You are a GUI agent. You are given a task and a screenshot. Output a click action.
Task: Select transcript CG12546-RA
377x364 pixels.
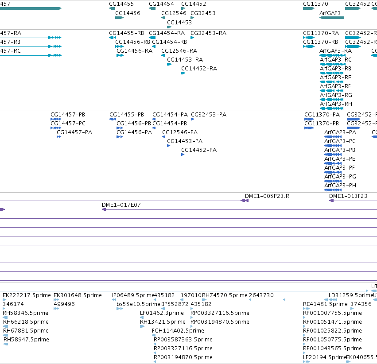point(179,50)
